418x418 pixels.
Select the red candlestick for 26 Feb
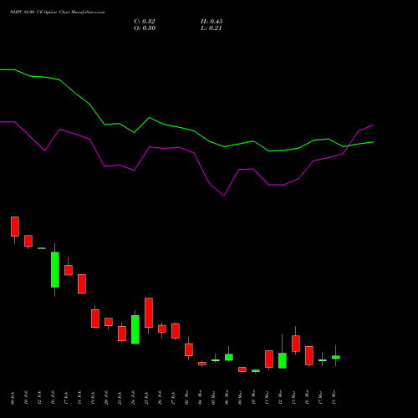point(162,329)
